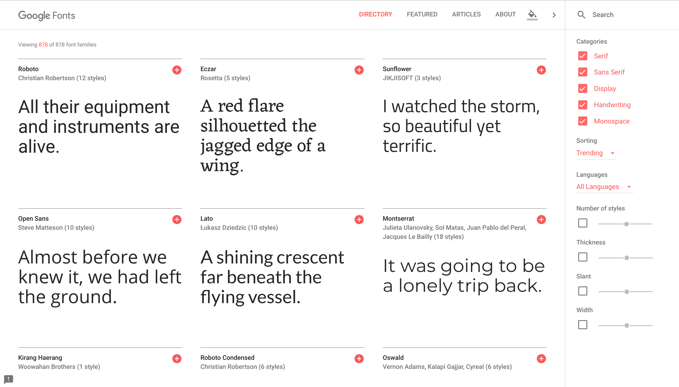Viewport: 679px width, 387px height.
Task: Adjust the Slant slider handle
Action: pyautogui.click(x=627, y=291)
